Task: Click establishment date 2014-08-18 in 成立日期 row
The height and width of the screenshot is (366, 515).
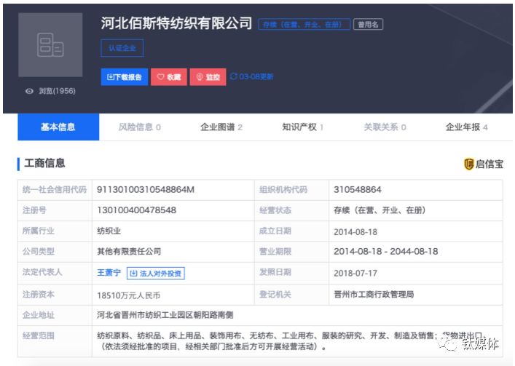Action: pyautogui.click(x=355, y=232)
